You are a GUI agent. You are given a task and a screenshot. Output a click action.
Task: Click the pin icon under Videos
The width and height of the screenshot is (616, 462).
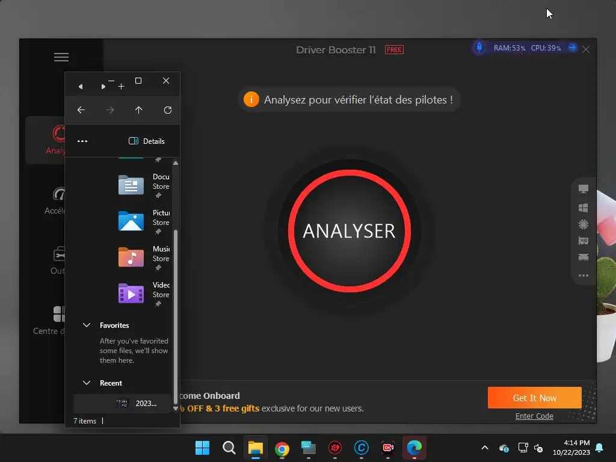tap(158, 304)
